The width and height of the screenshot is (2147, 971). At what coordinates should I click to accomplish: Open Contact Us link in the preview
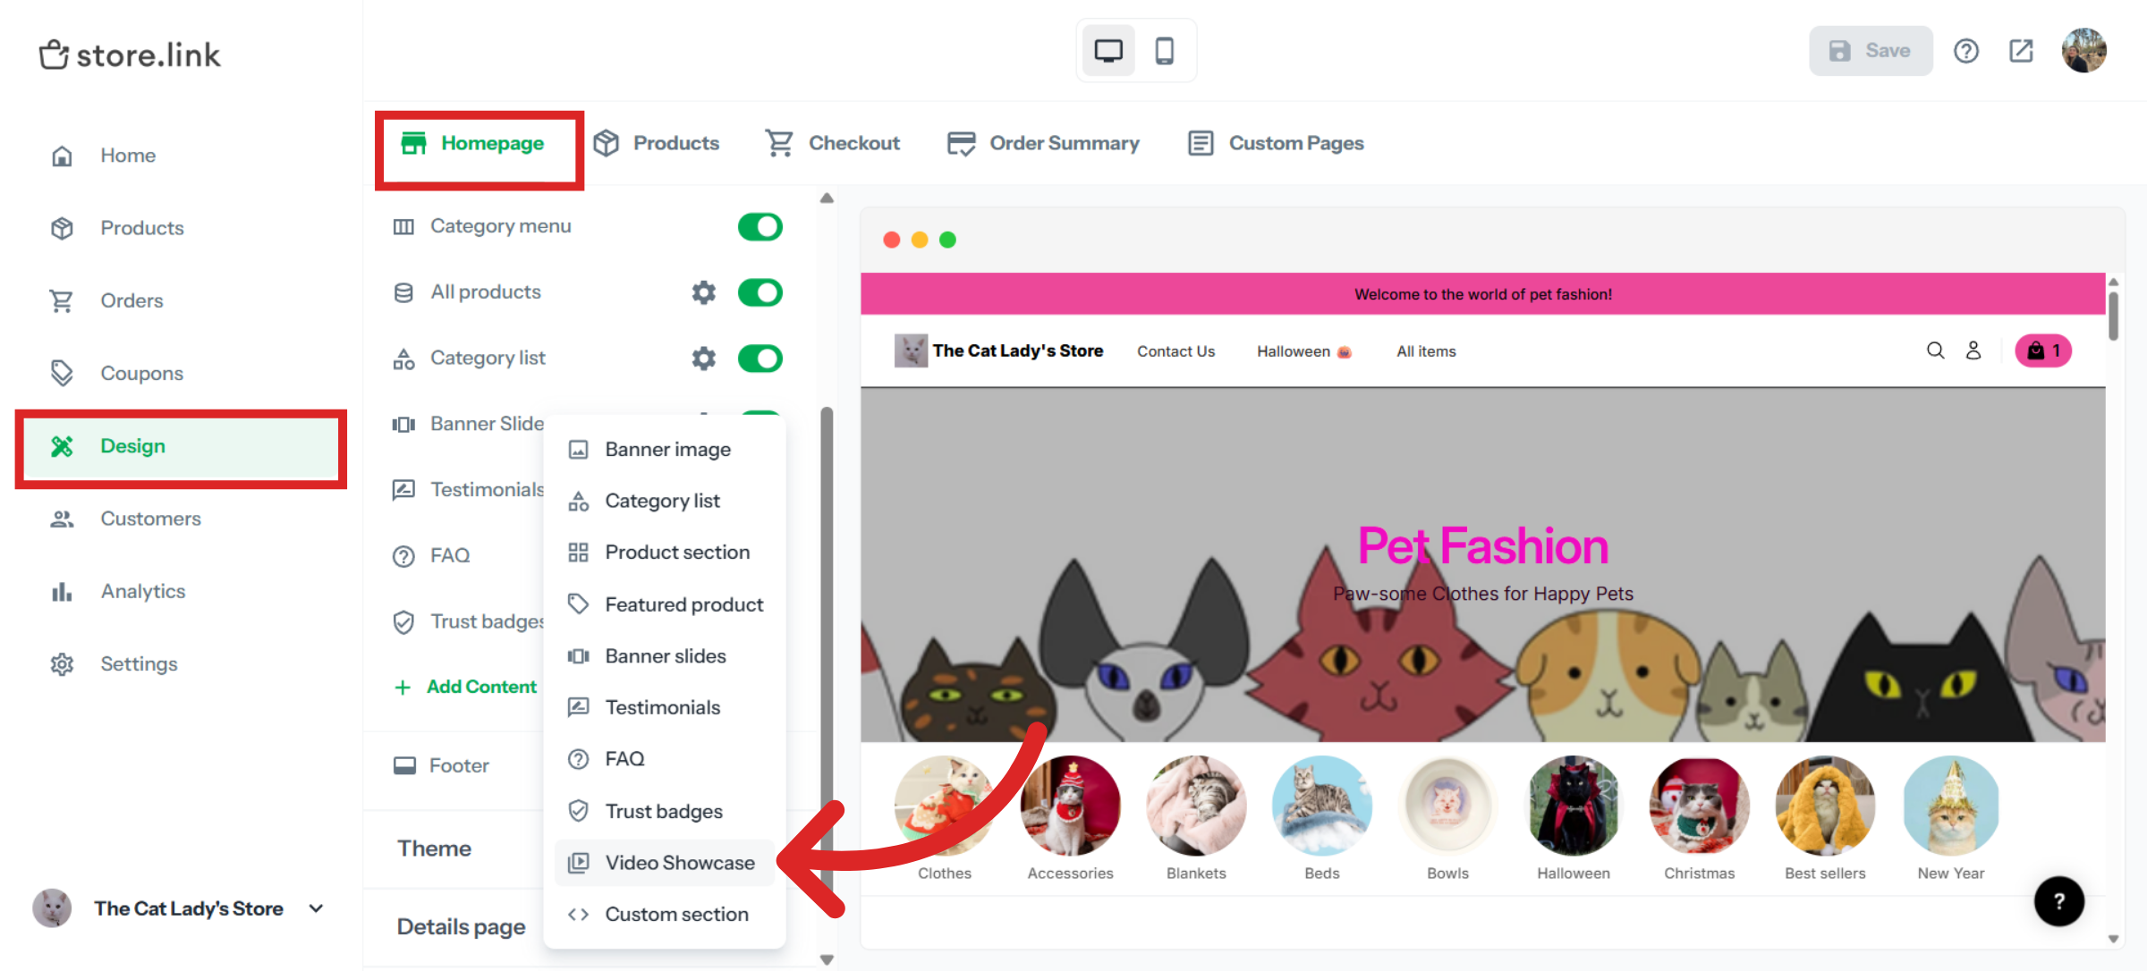point(1175,351)
